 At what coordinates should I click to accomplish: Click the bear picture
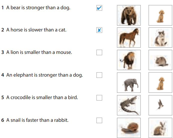tap(129, 15)
